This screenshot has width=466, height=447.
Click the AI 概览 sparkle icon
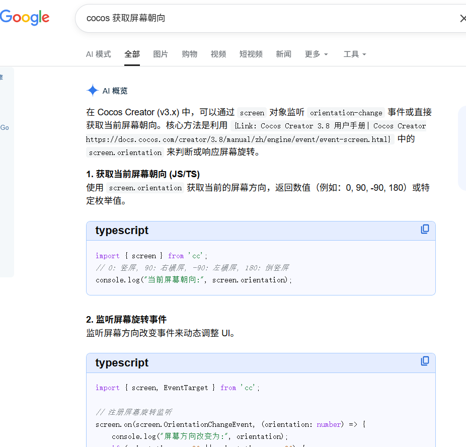click(x=93, y=91)
